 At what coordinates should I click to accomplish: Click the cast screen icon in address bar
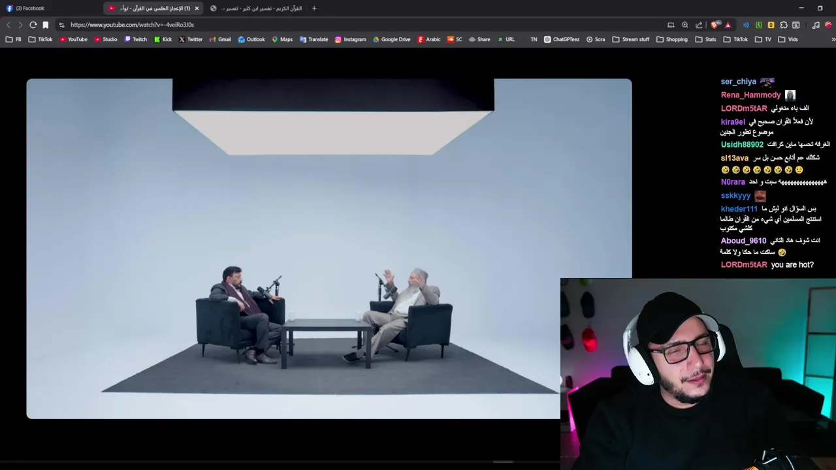pyautogui.click(x=671, y=25)
